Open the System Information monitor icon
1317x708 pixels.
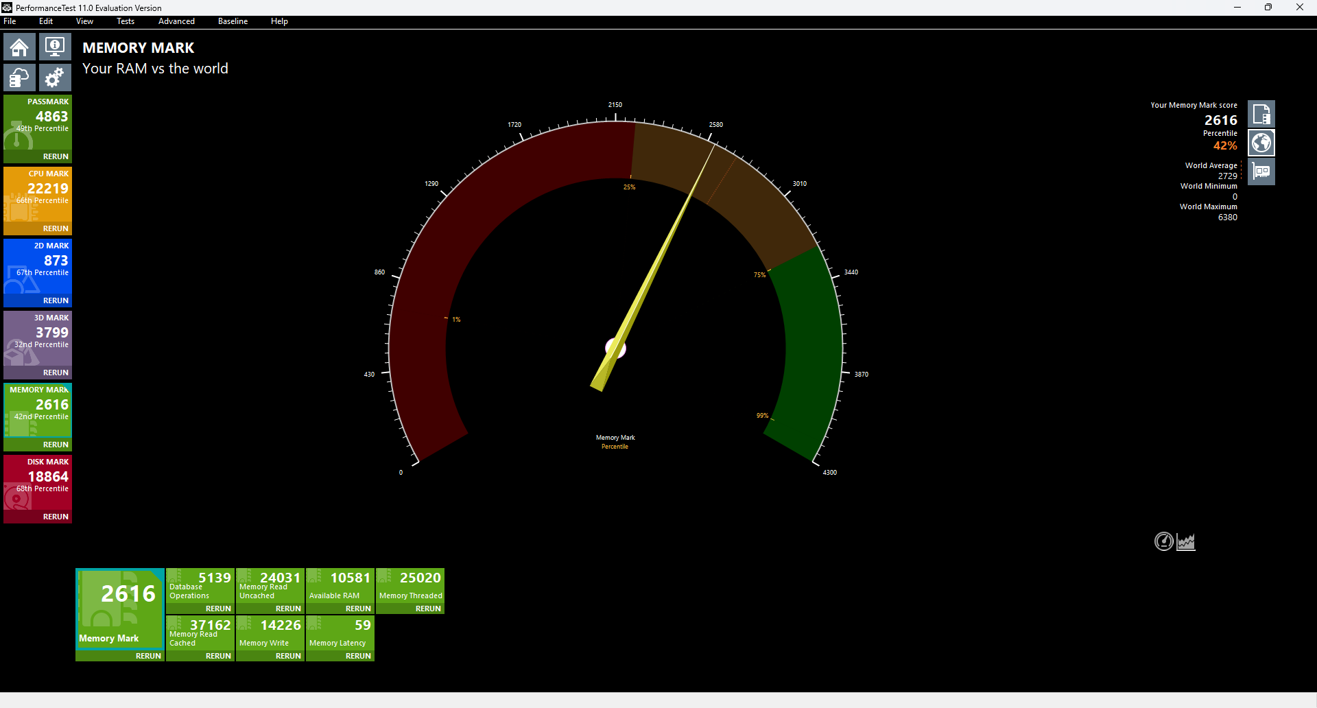(55, 47)
